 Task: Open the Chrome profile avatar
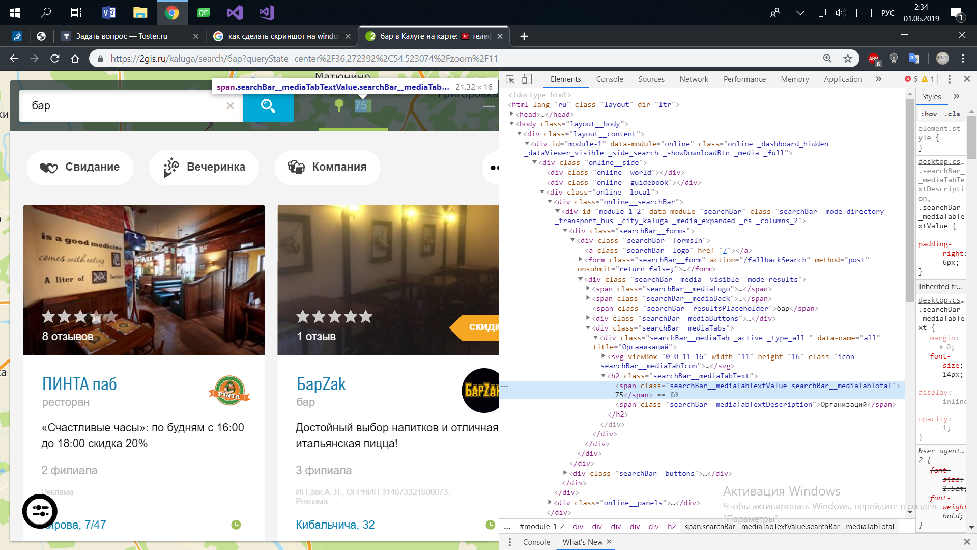point(942,59)
